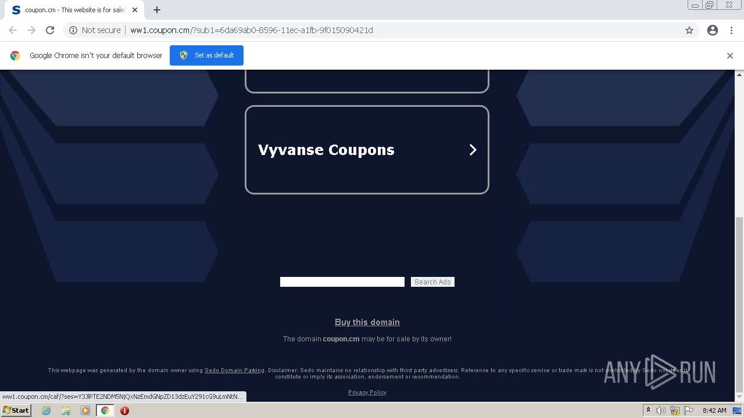Show hidden system tray icons
Screen dimensions: 744x418
coord(648,410)
